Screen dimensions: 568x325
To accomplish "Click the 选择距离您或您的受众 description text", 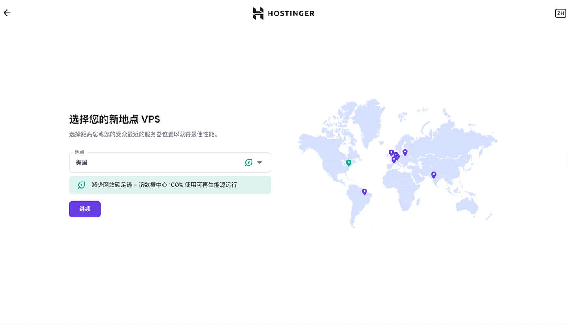I will [144, 134].
